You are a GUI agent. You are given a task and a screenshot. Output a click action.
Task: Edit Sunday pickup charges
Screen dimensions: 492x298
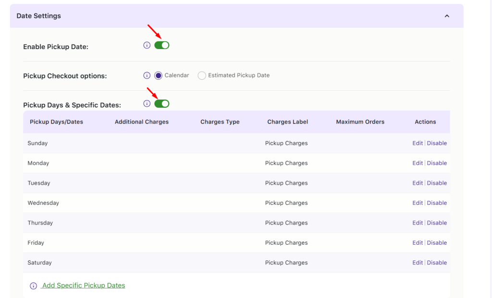417,143
